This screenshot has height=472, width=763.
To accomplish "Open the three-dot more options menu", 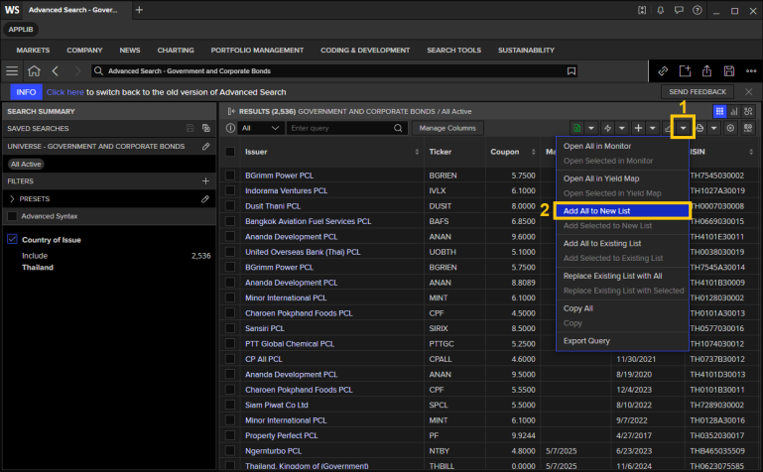I will tap(751, 71).
